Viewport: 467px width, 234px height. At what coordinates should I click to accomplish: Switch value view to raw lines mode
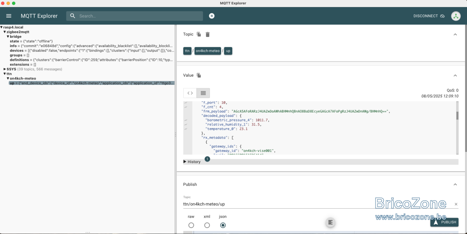coord(203,93)
